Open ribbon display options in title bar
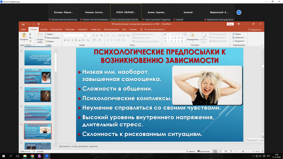 (239, 24)
